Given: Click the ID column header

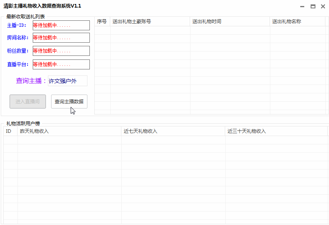Looking at the screenshot, I should 10,131.
